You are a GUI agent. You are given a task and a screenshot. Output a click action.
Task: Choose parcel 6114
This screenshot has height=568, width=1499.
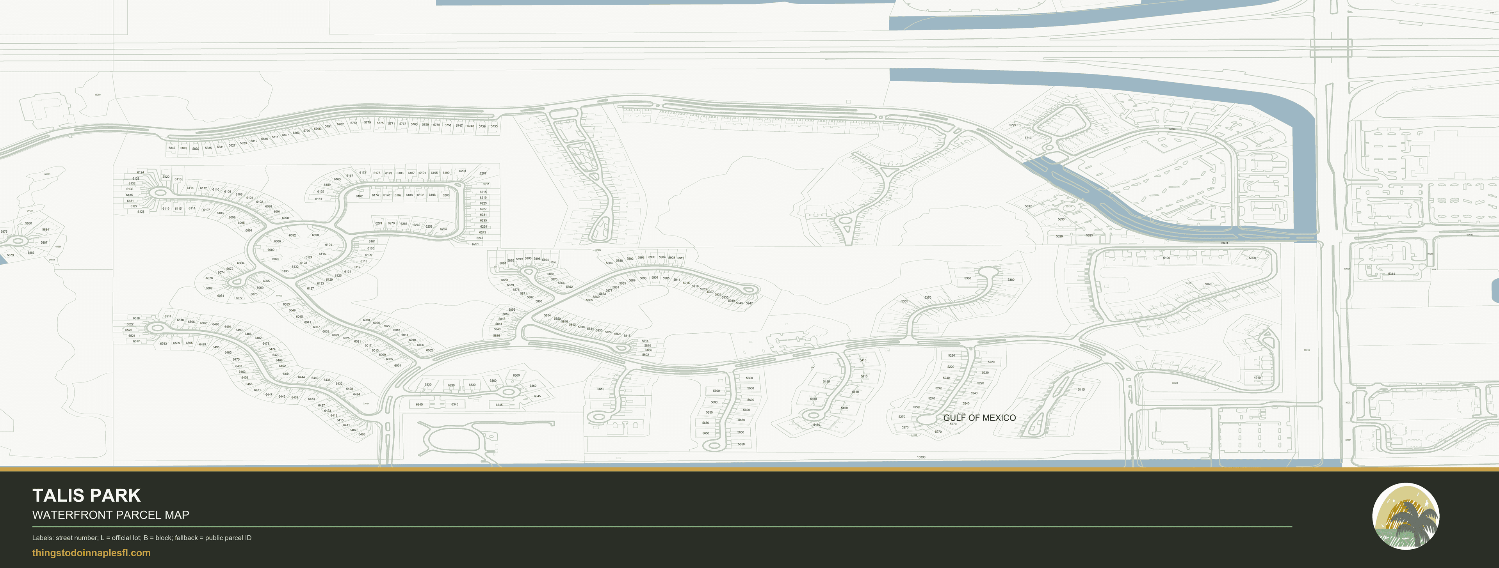(x=190, y=188)
